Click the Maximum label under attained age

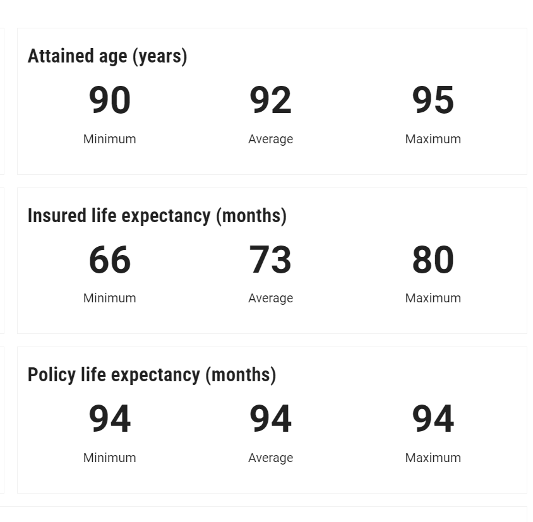tap(433, 139)
